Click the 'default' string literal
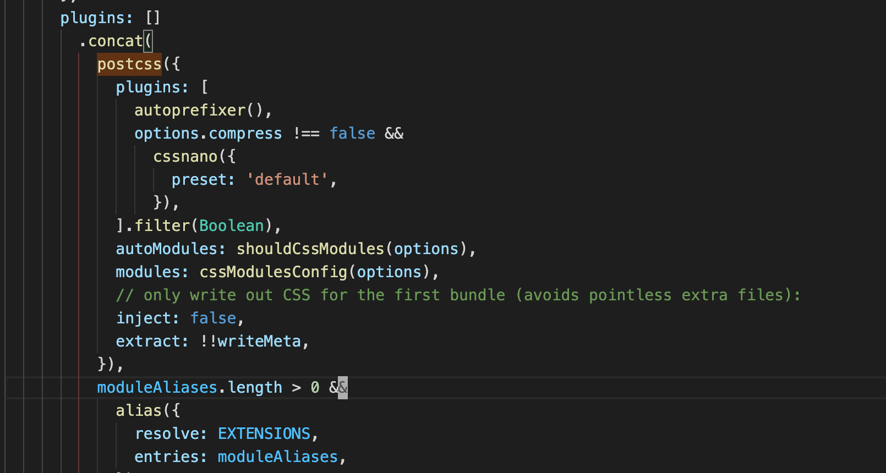Screen dimensions: 886x473 287,180
